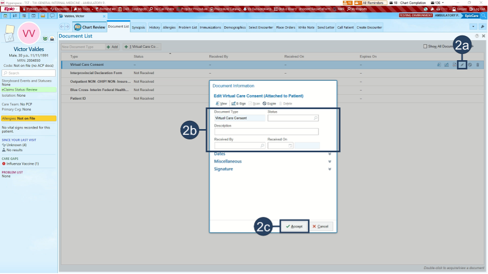Click the magnifier icon in Status field
The width and height of the screenshot is (488, 274).
(315, 118)
